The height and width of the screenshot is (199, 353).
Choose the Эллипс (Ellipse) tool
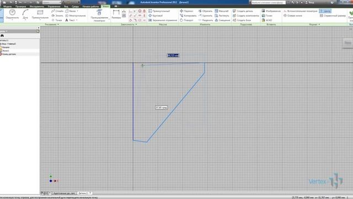(57, 15)
